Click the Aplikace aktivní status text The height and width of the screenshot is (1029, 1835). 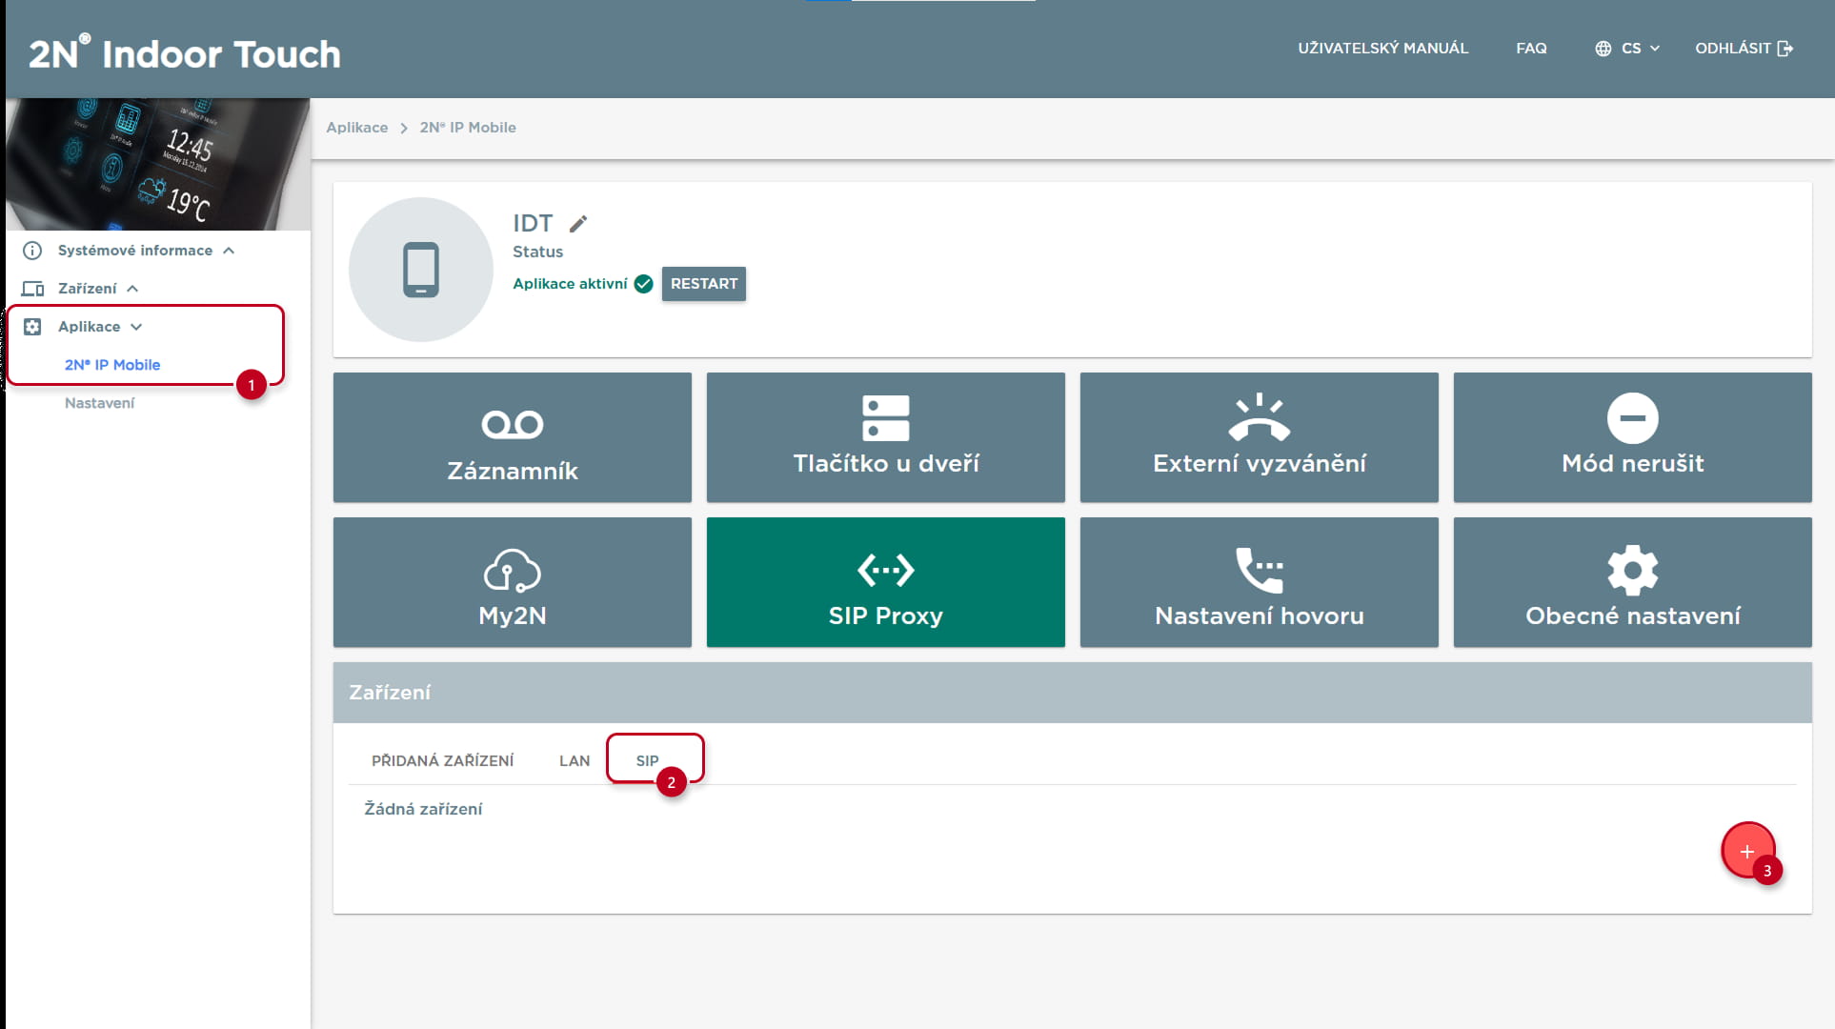click(570, 284)
